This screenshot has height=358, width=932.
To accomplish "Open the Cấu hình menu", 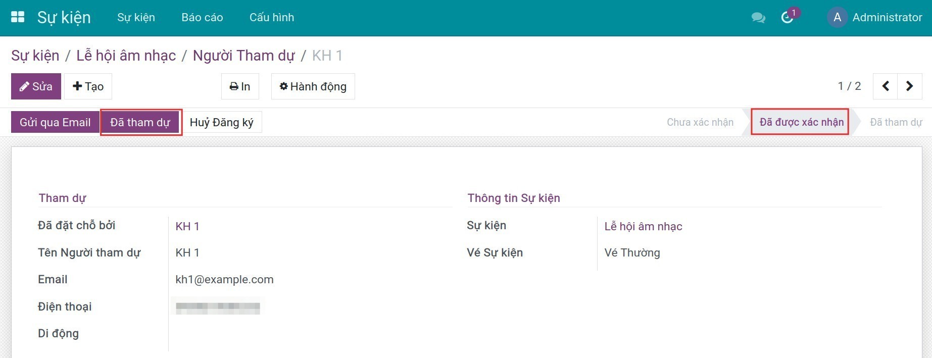I will [271, 17].
